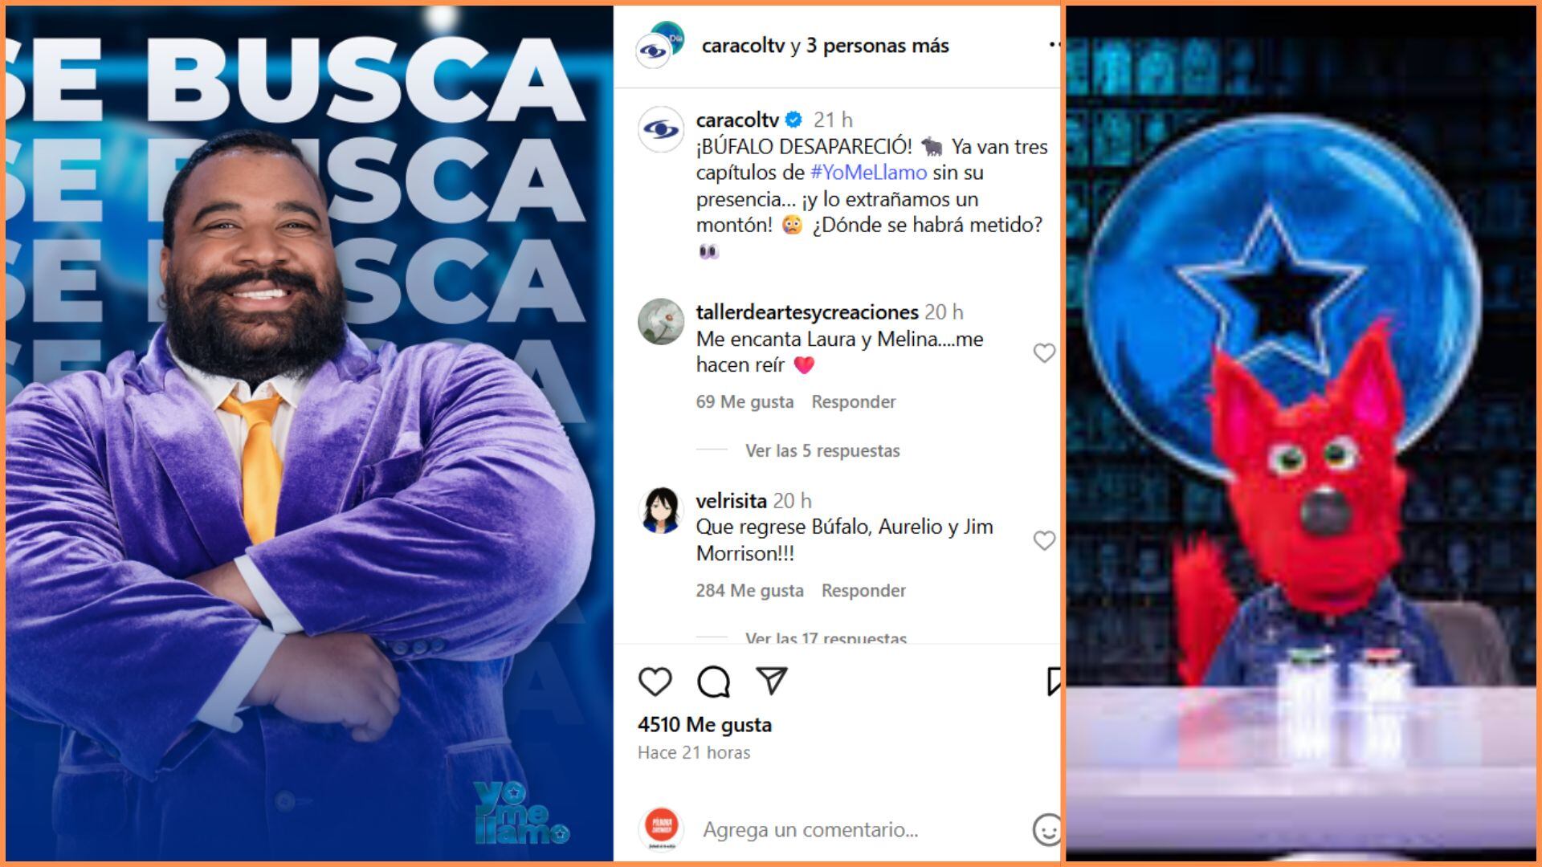Save the post with the bookmark icon
This screenshot has height=867, width=1542.
tap(1054, 681)
